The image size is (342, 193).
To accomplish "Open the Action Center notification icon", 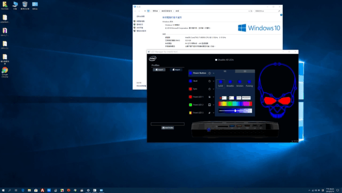I will pos(338,191).
